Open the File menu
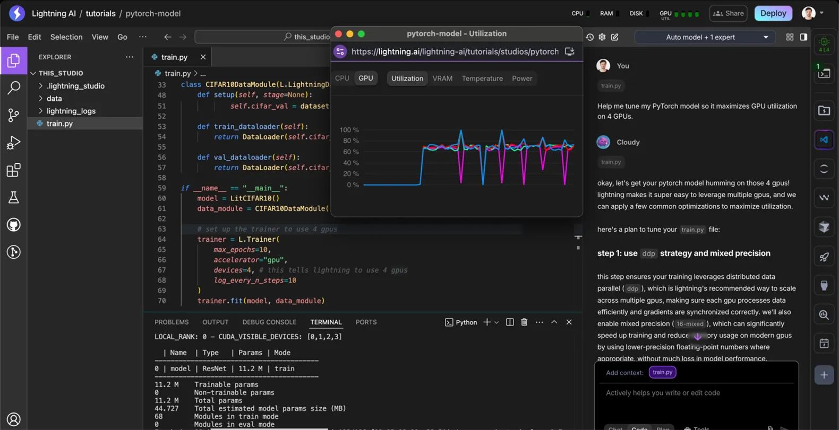Viewport: 839px width, 430px height. pyautogui.click(x=13, y=37)
